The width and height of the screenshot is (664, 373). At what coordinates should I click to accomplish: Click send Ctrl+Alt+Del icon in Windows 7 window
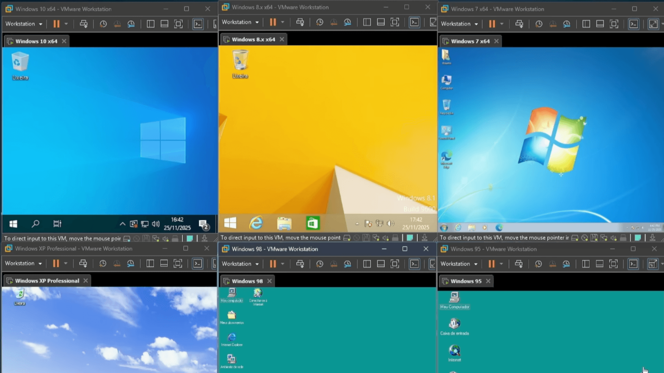click(x=519, y=24)
